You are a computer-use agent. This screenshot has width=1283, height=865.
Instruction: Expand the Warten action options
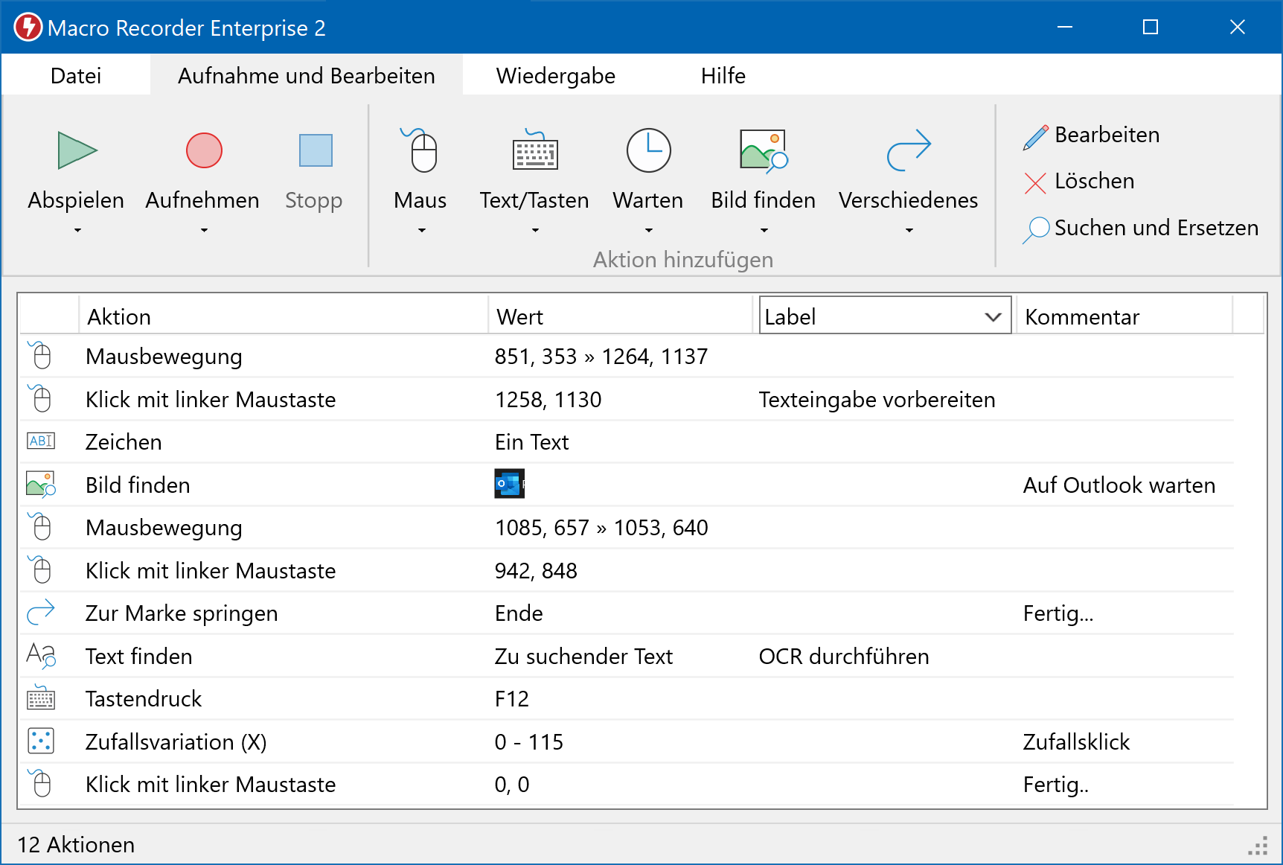click(x=647, y=232)
